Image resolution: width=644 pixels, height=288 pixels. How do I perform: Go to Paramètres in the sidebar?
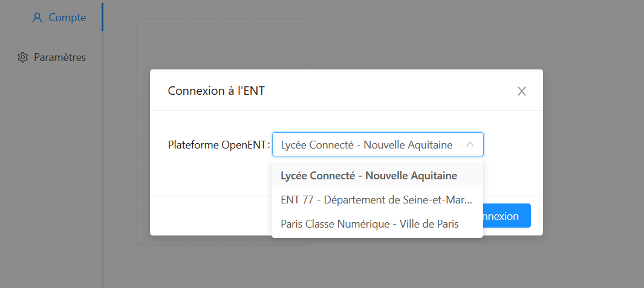tap(59, 57)
